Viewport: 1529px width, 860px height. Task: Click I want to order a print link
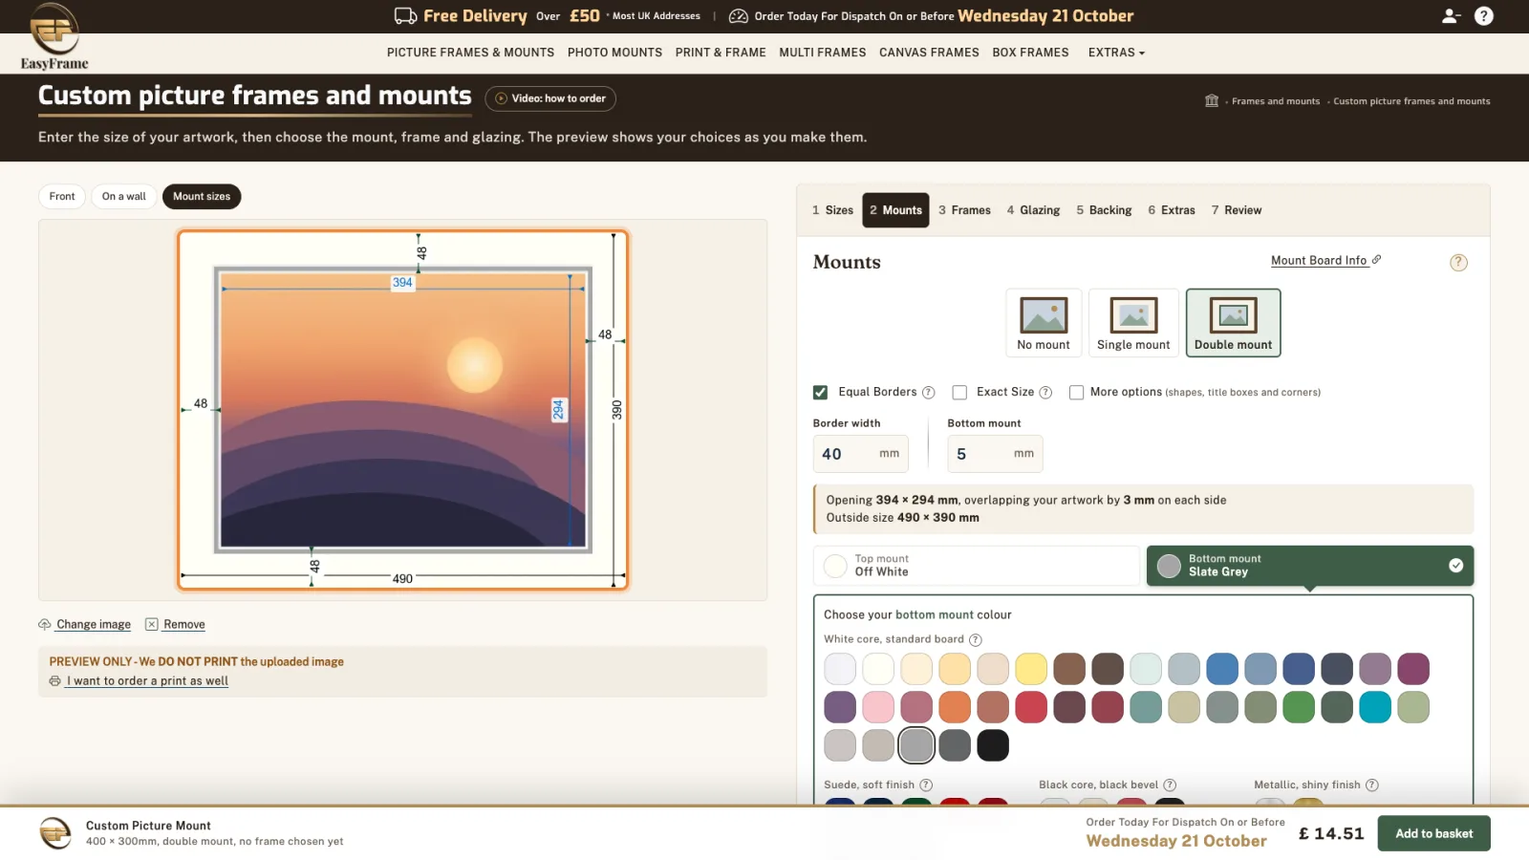[147, 681]
